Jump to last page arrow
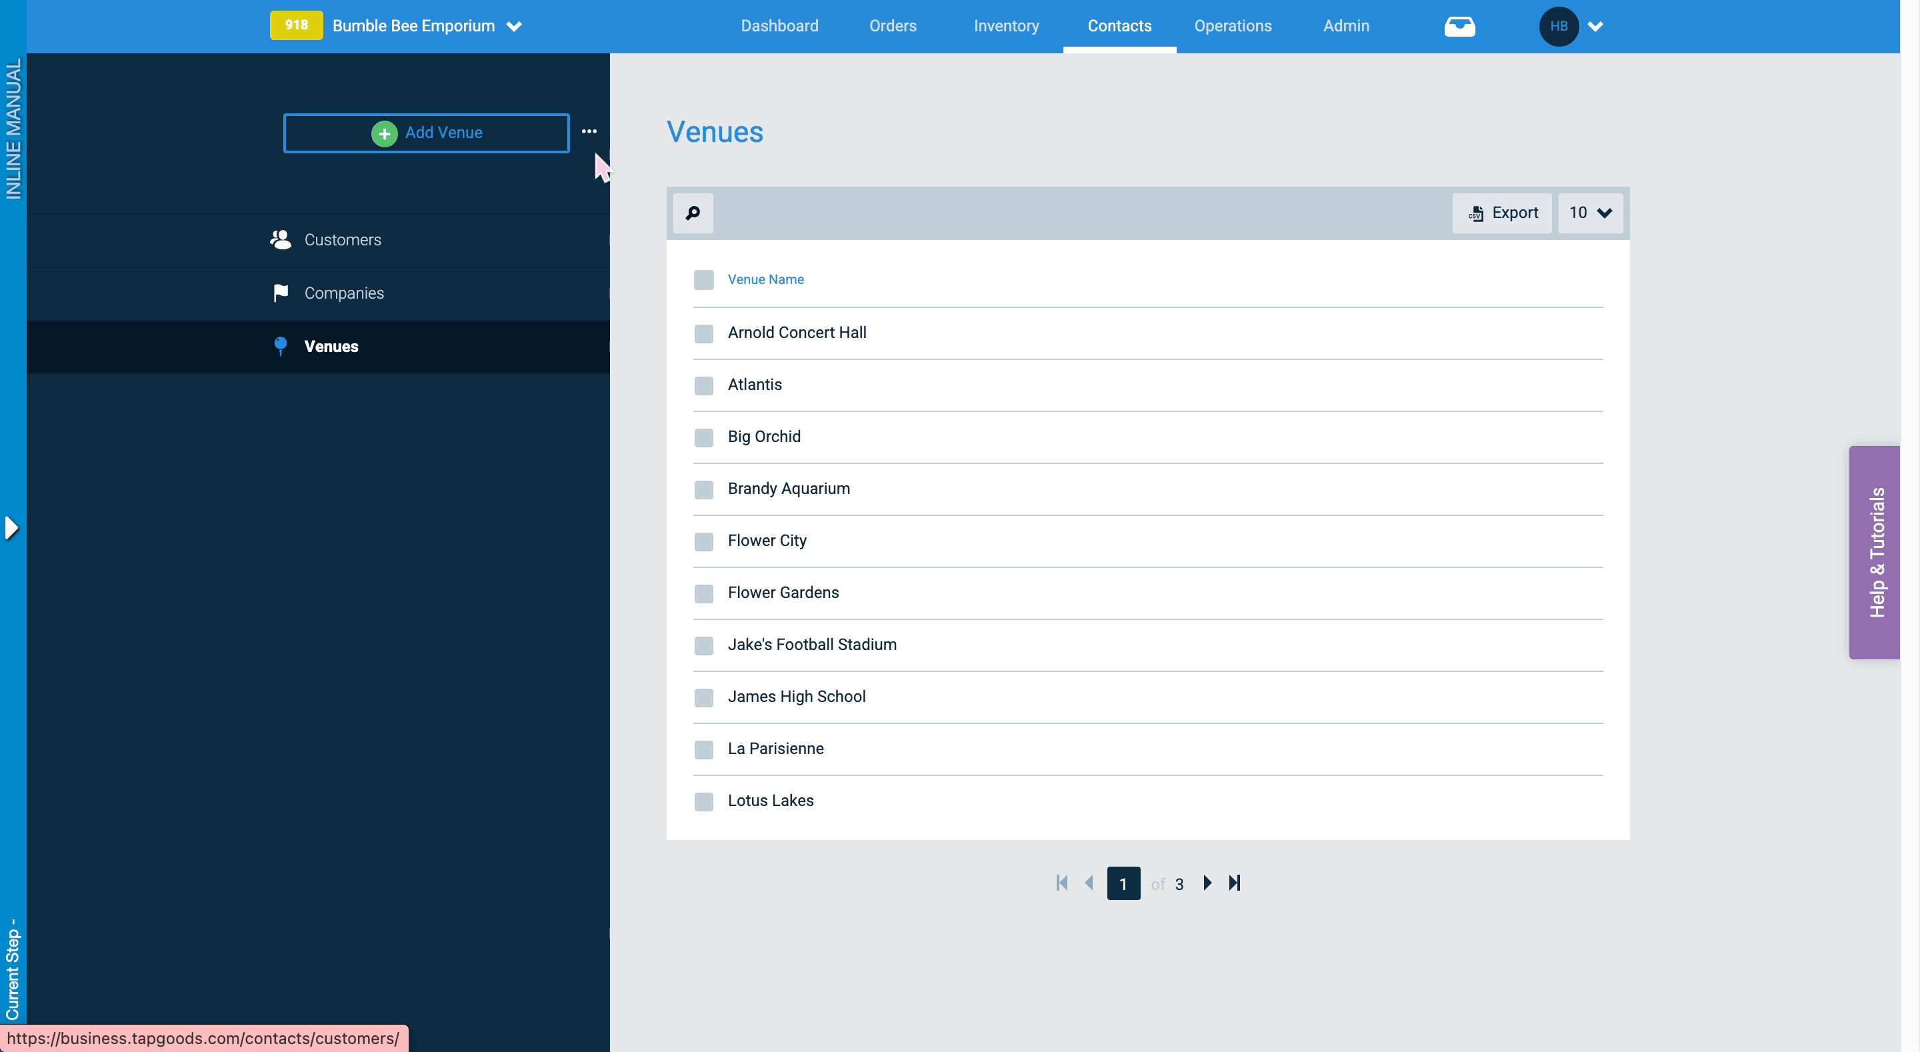This screenshot has width=1920, height=1052. point(1234,883)
